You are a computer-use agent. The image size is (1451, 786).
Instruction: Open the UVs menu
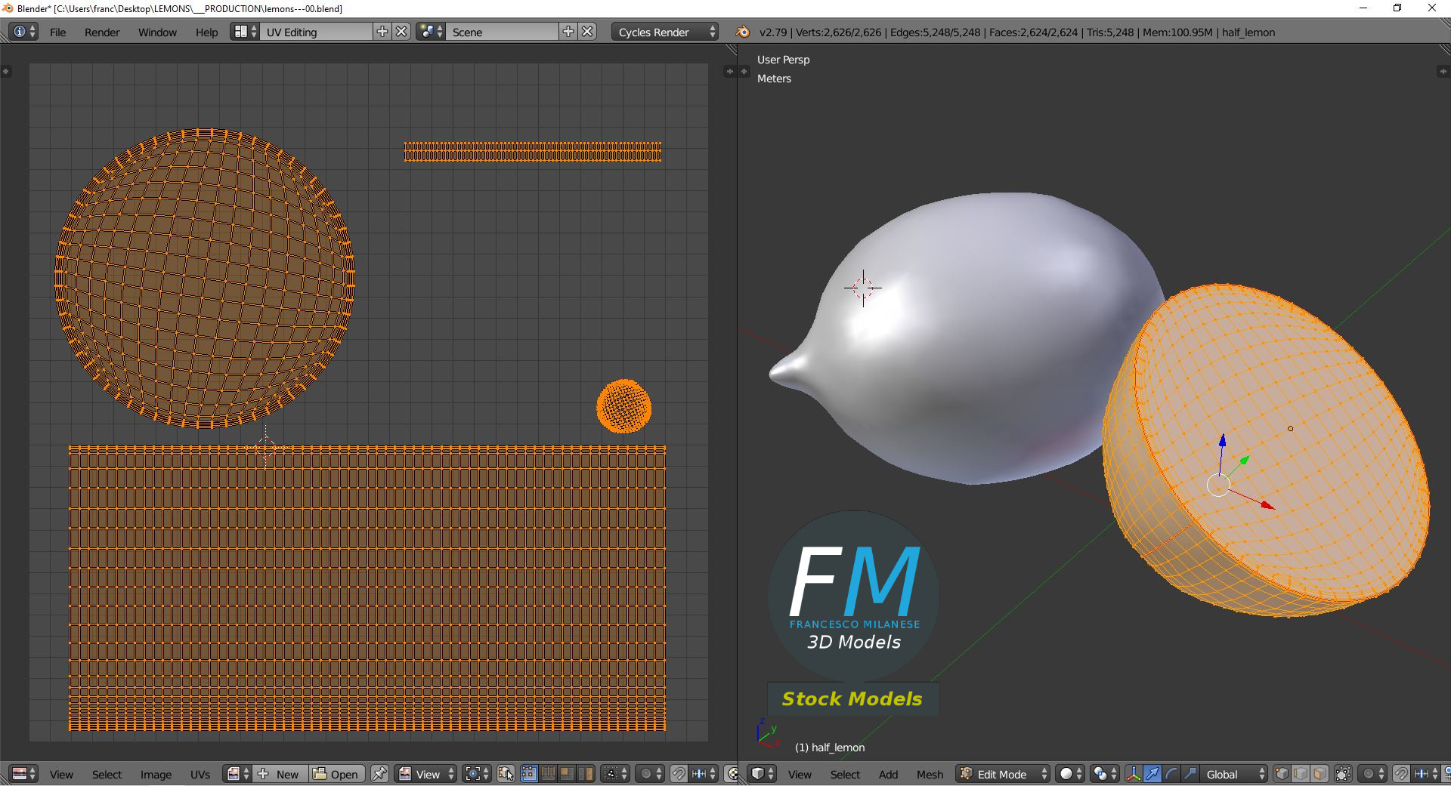point(200,775)
